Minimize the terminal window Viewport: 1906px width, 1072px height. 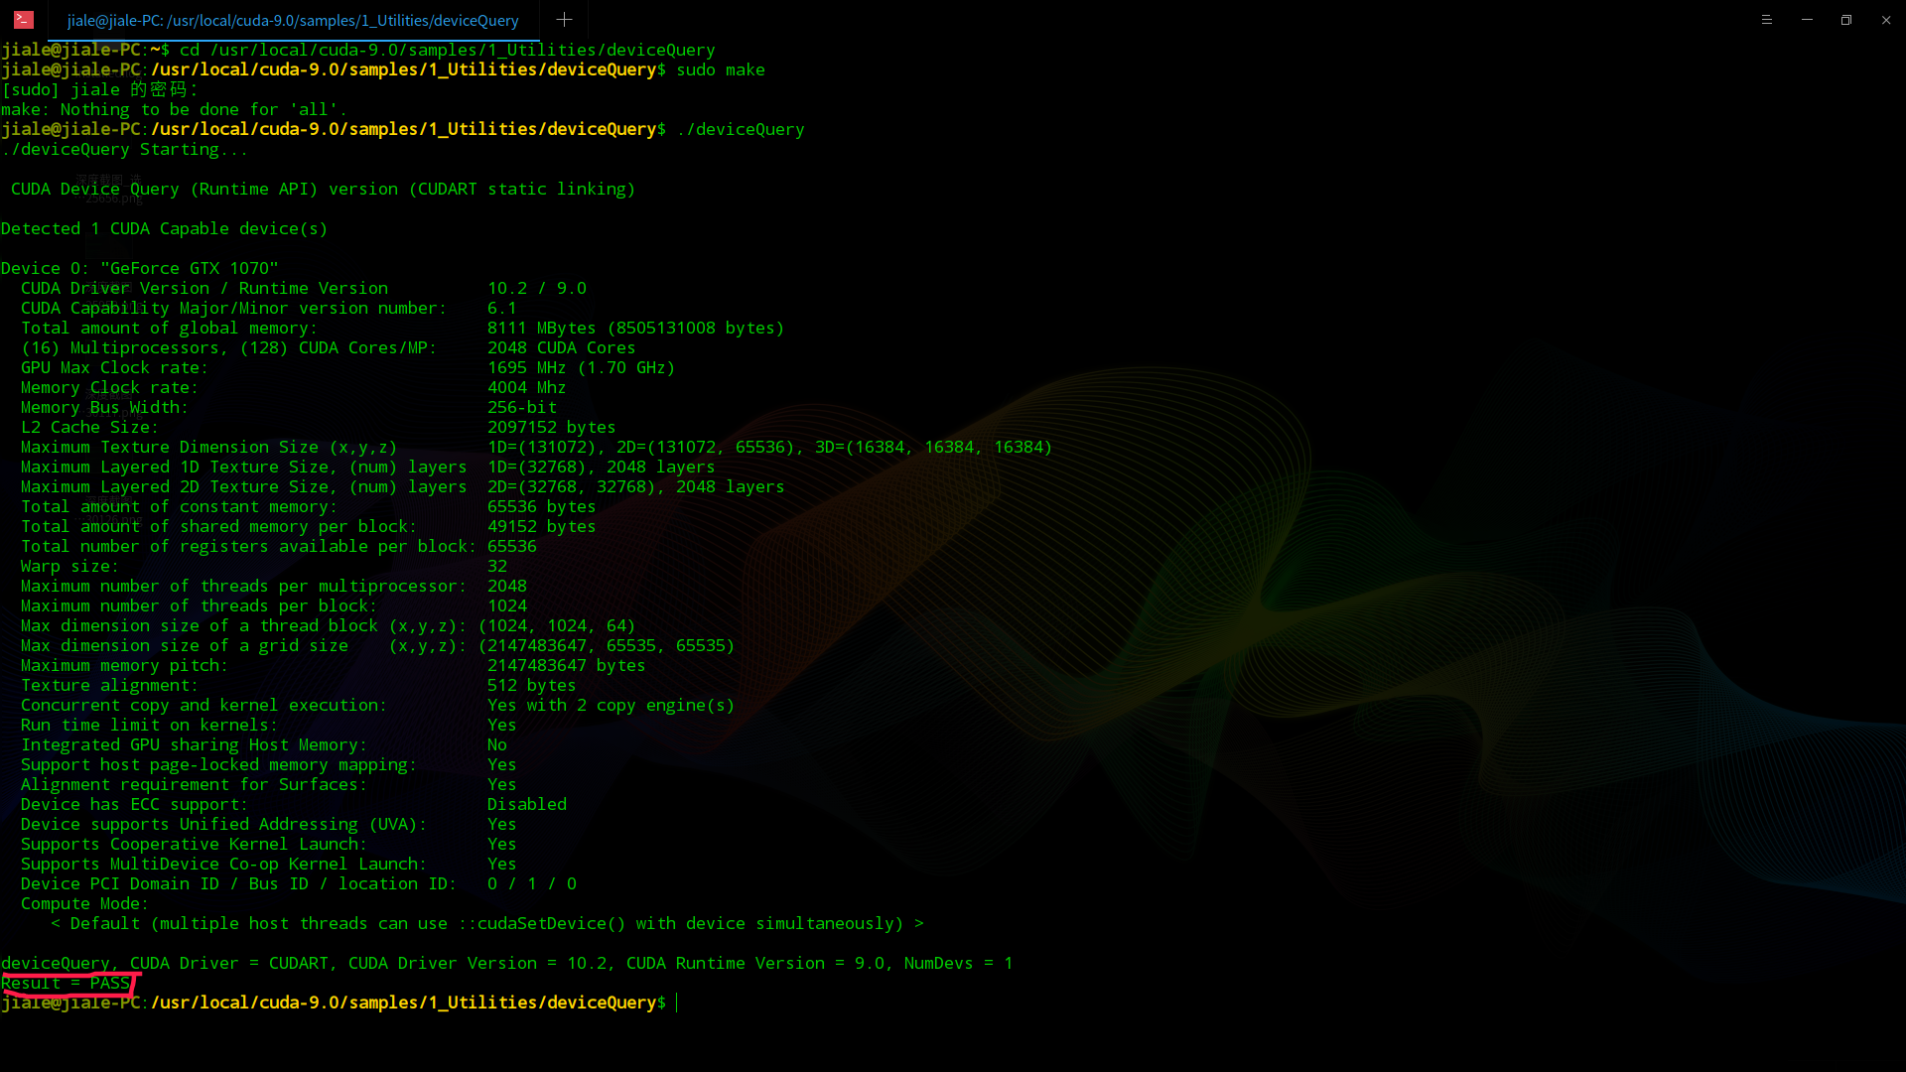pos(1807,20)
